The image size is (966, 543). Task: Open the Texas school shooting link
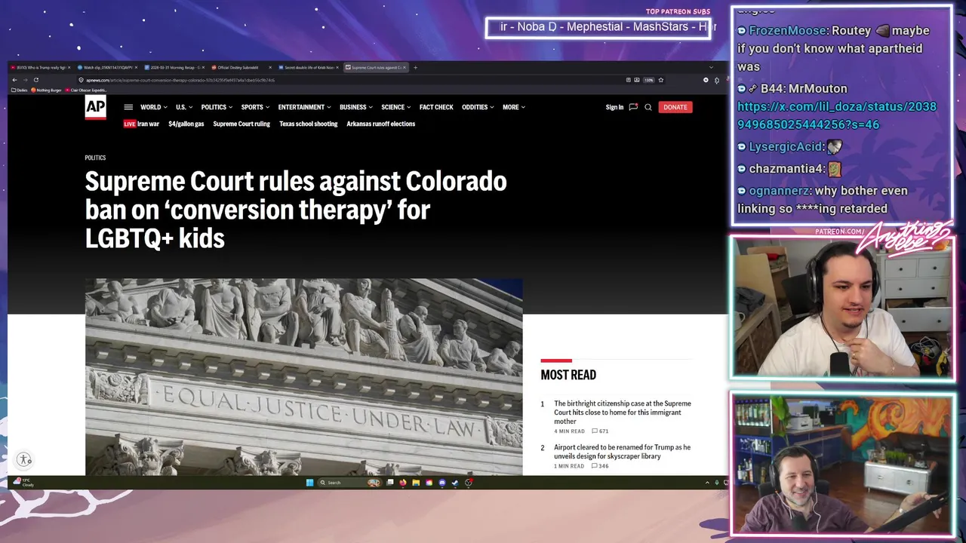(x=309, y=124)
